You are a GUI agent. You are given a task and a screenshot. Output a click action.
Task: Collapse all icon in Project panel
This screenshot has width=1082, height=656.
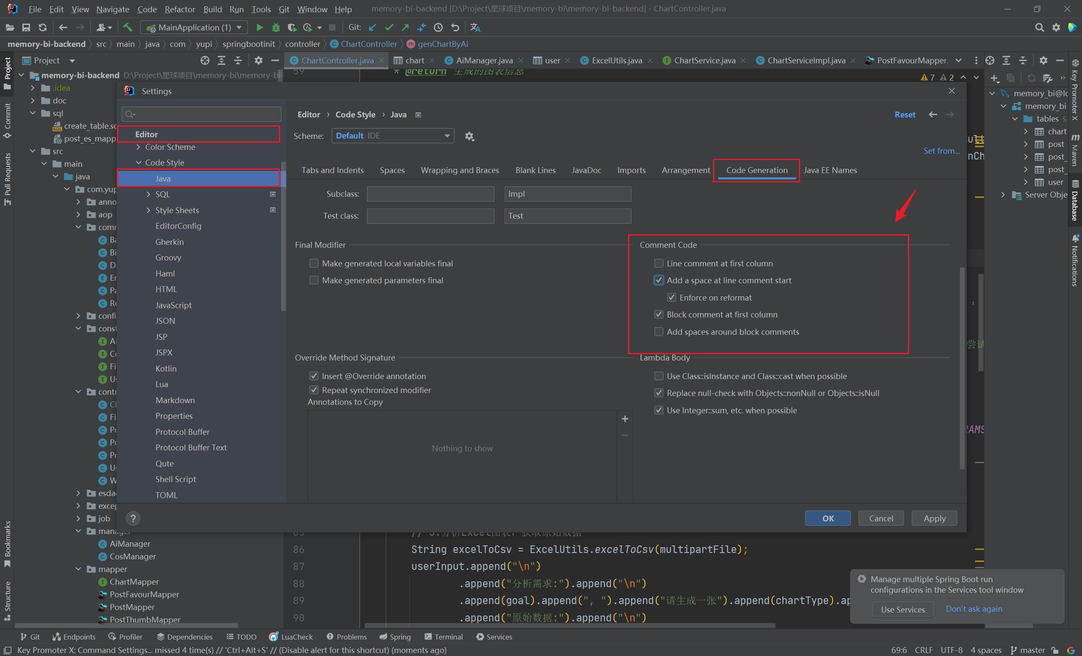[238, 60]
